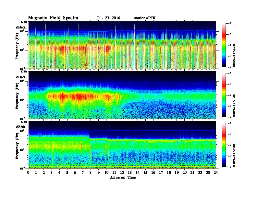
Task: Click the "17" tick on Universal Time axis
Action: (x=161, y=172)
